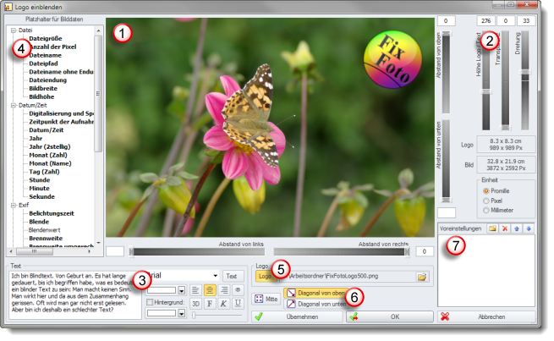
Task: Select the Millimeter unit radio button
Action: 486,210
